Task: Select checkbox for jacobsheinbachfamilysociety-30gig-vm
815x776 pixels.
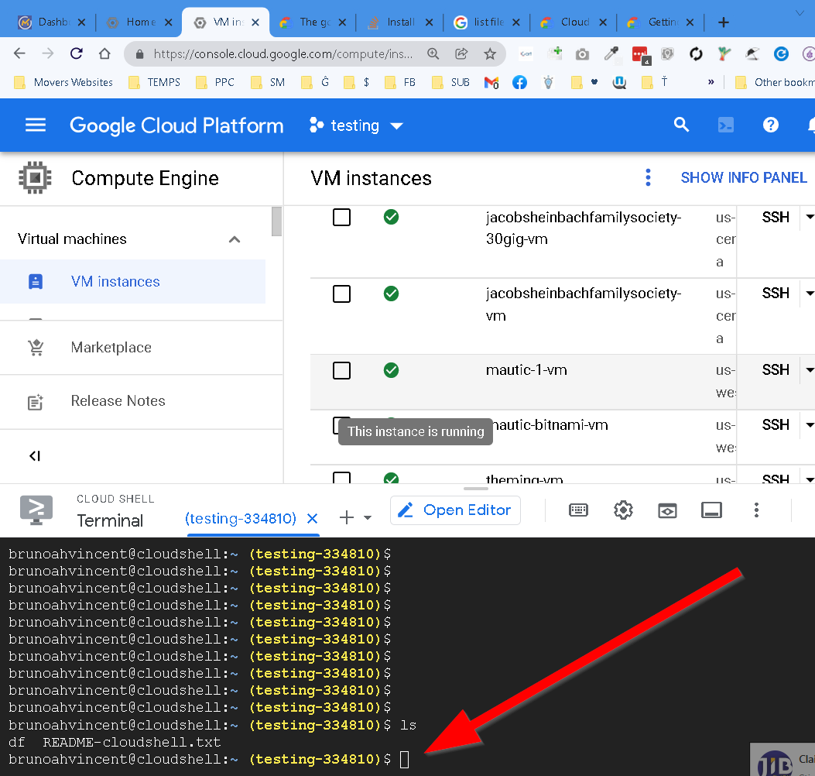Action: (x=341, y=217)
